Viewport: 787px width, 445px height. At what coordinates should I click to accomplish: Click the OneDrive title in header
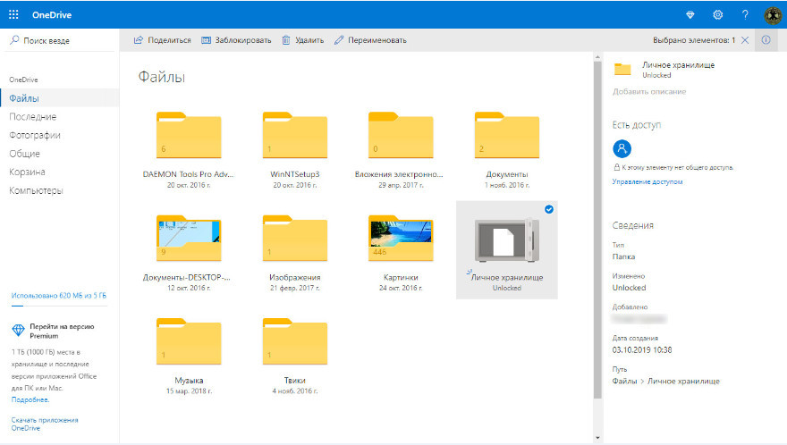point(52,15)
